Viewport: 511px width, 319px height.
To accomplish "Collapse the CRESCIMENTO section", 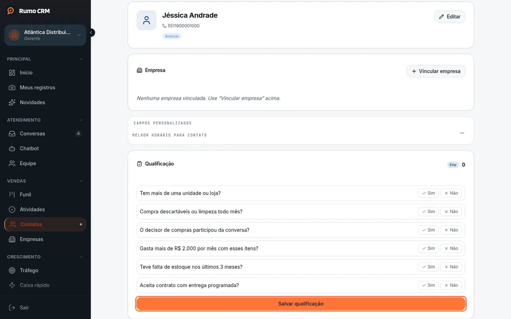I will (x=81, y=257).
